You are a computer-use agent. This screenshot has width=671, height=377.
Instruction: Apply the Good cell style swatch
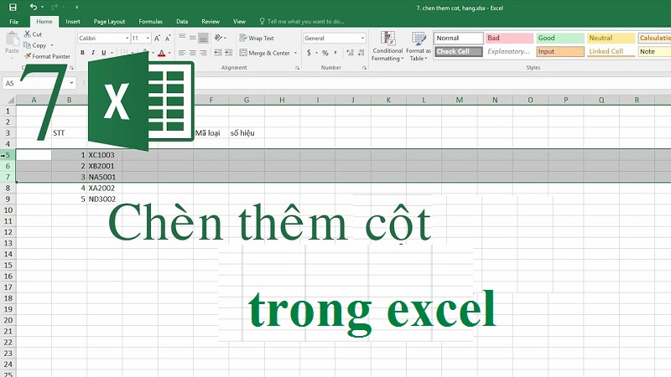[x=560, y=38]
